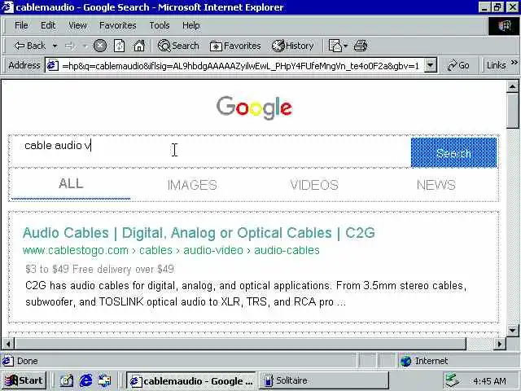The width and height of the screenshot is (521, 391).
Task: Reload the page with the Refresh icon
Action: tap(120, 46)
